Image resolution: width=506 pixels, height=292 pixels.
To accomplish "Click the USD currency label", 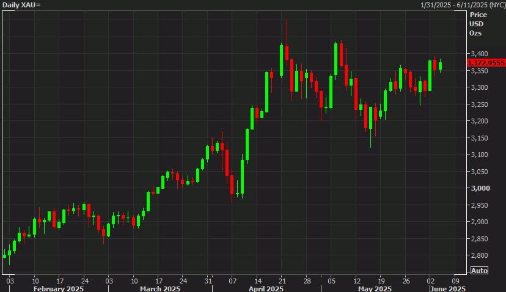I will click(476, 24).
